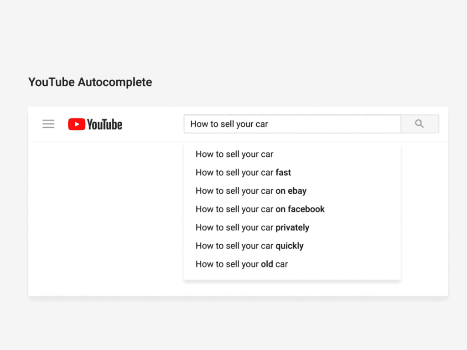The image size is (467, 350).
Task: Select 'How to sell your old car'
Action: [241, 263]
